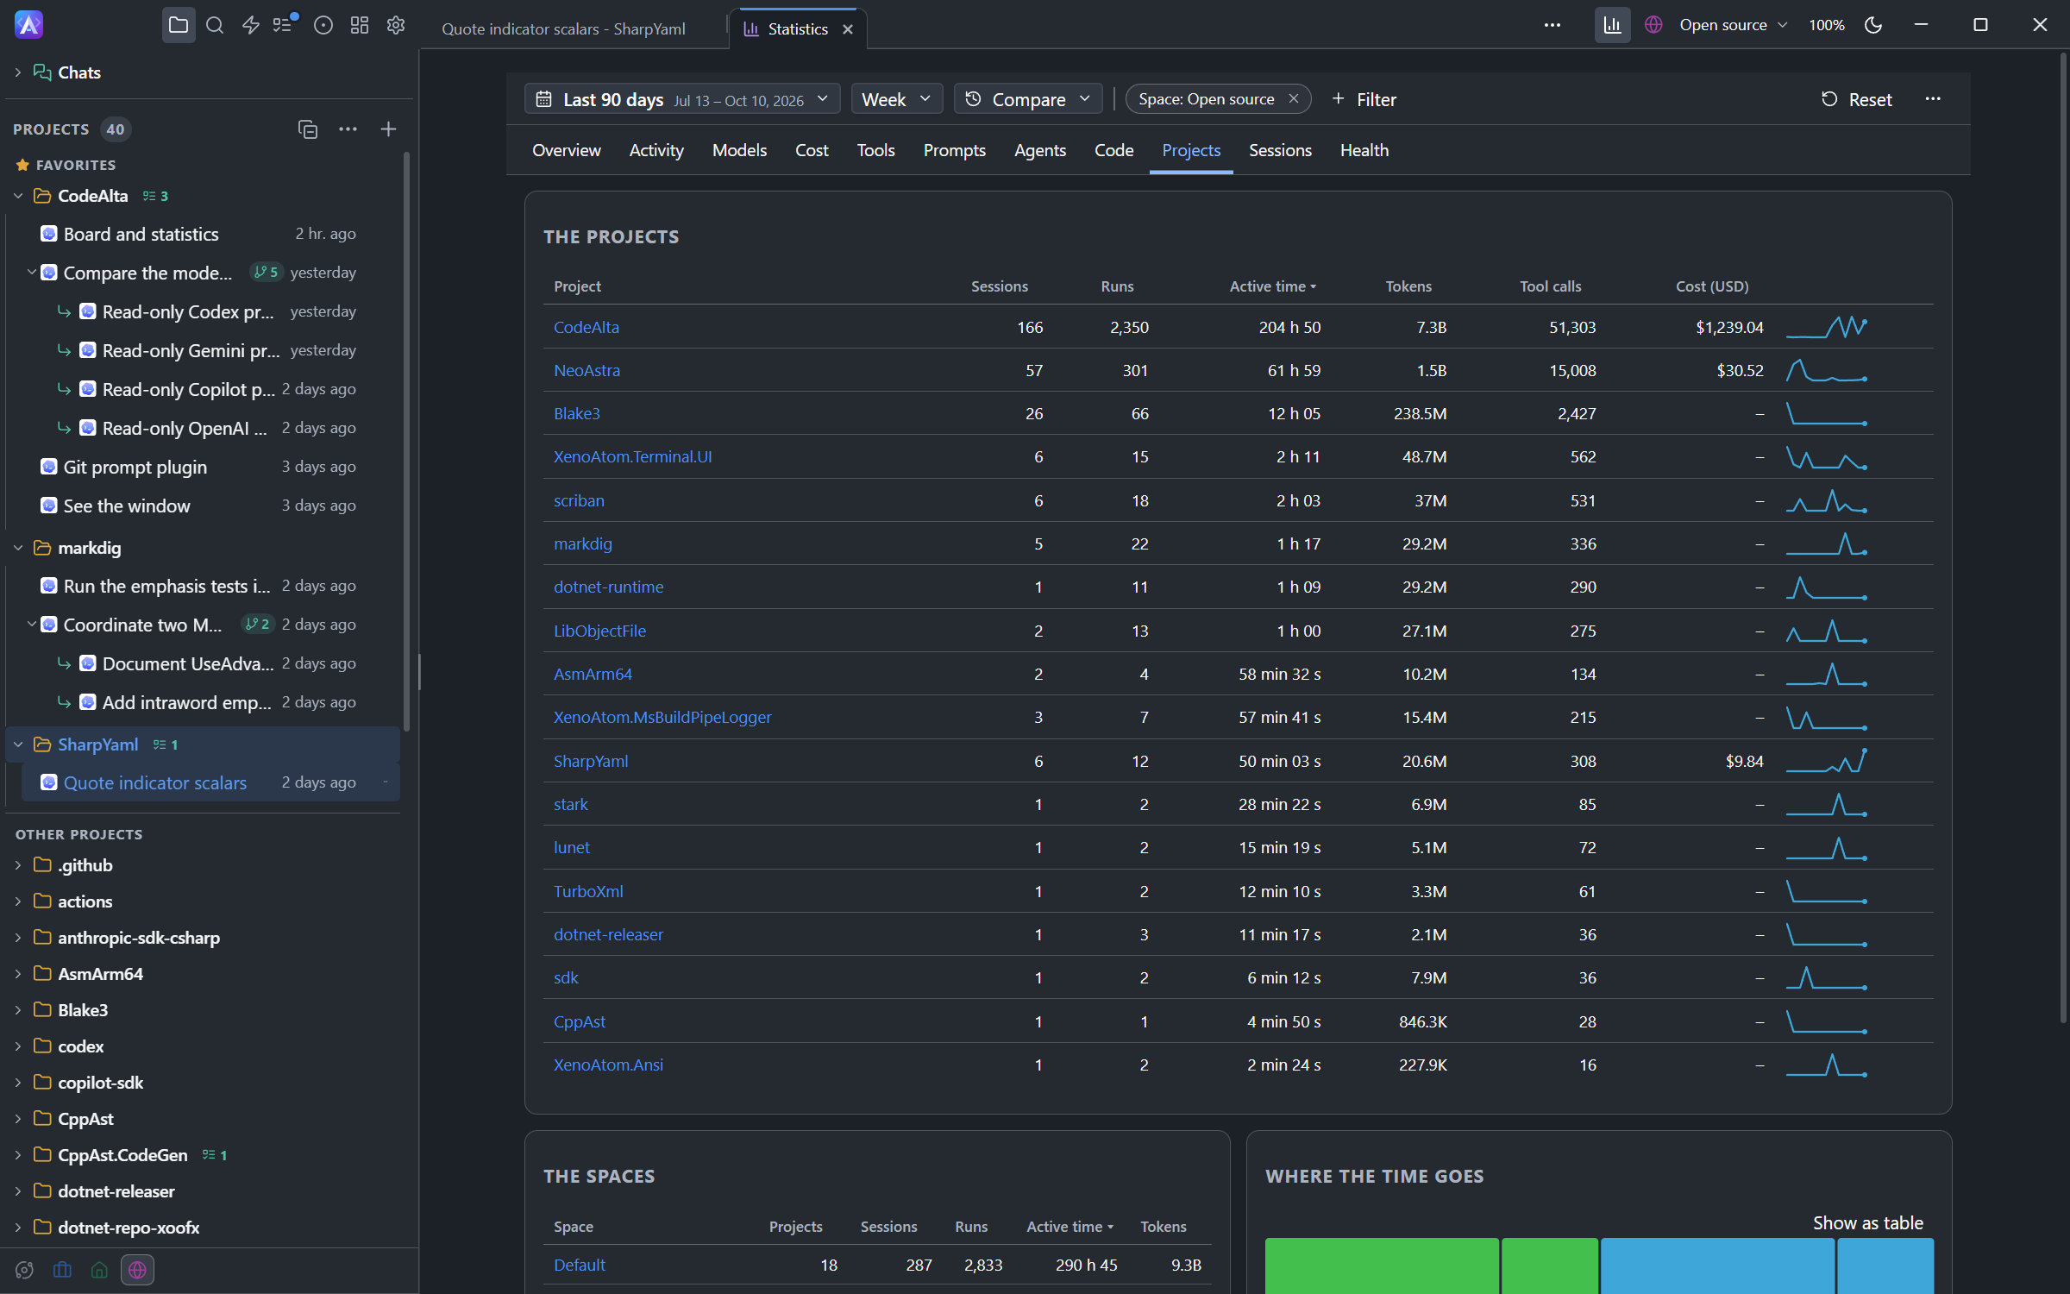The width and height of the screenshot is (2070, 1294).
Task: Open the task list icon with blue dot
Action: coord(284,26)
